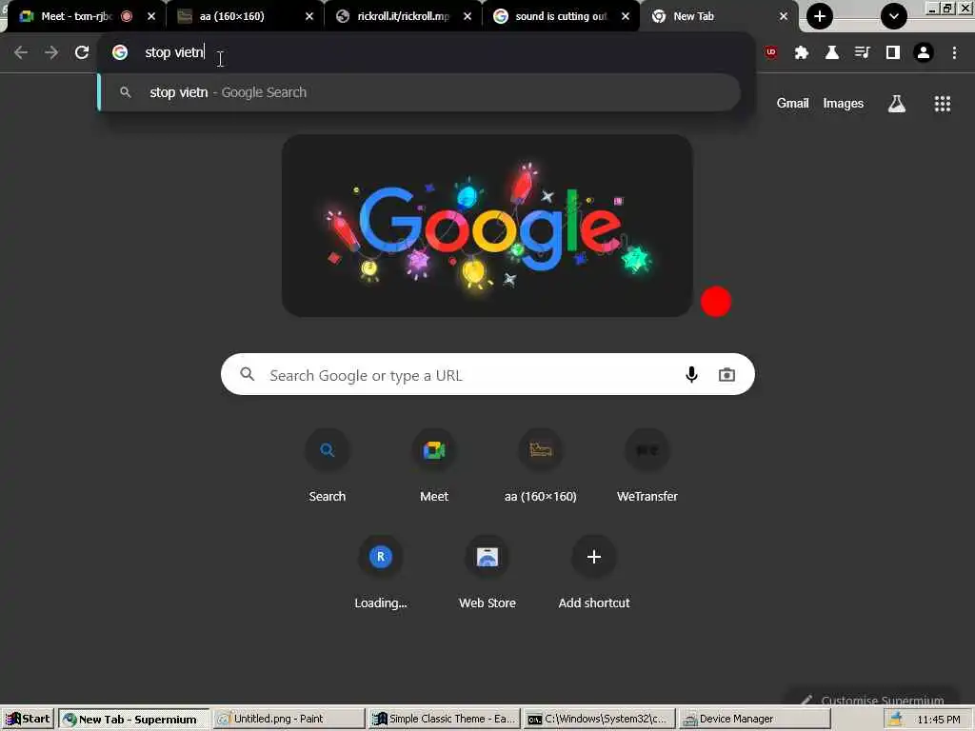The height and width of the screenshot is (731, 975).
Task: Open Device Manager from the taskbar
Action: tap(754, 720)
